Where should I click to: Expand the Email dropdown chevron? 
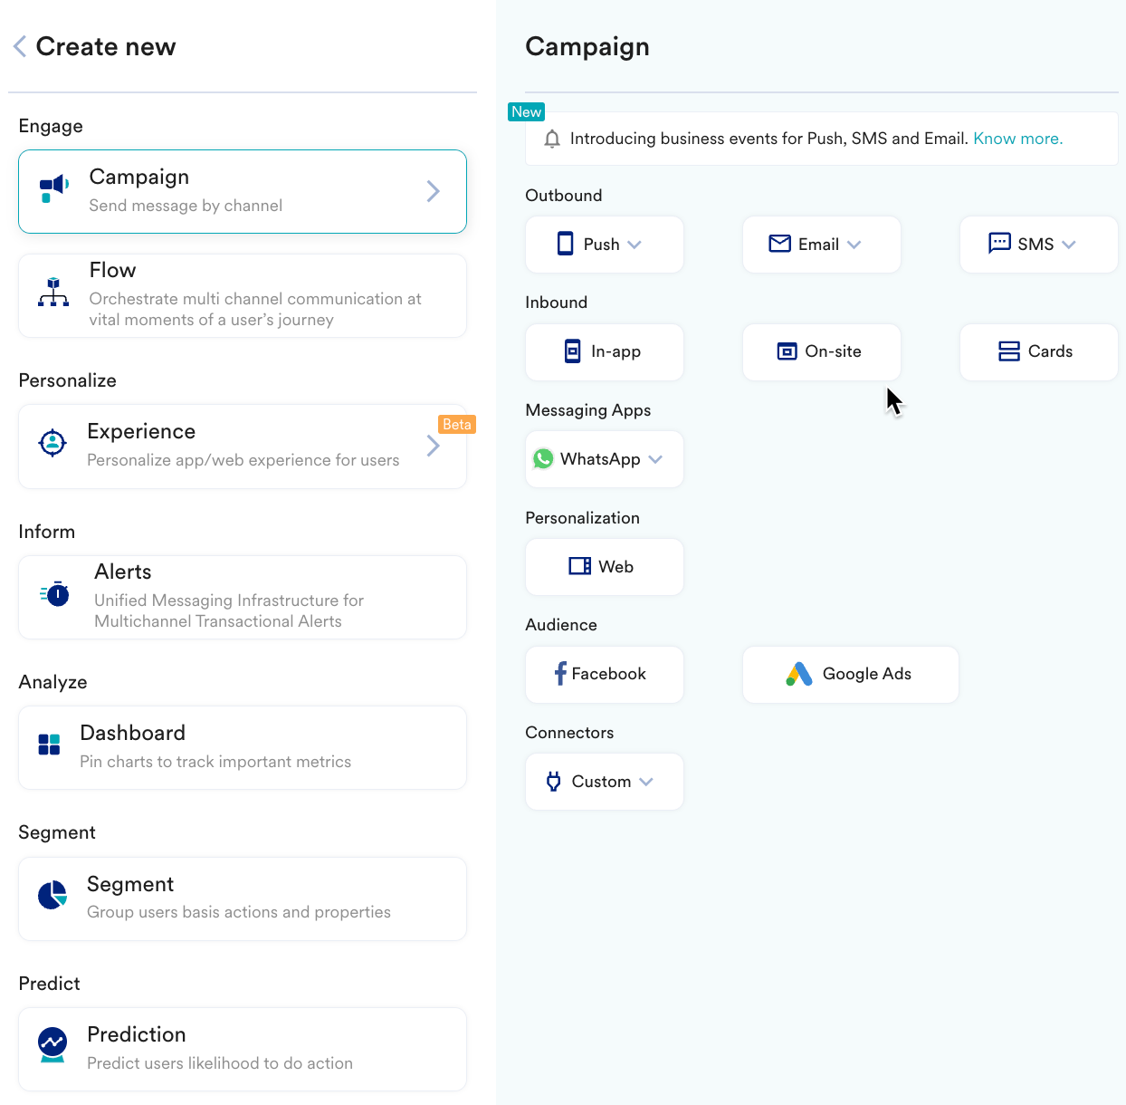point(854,245)
